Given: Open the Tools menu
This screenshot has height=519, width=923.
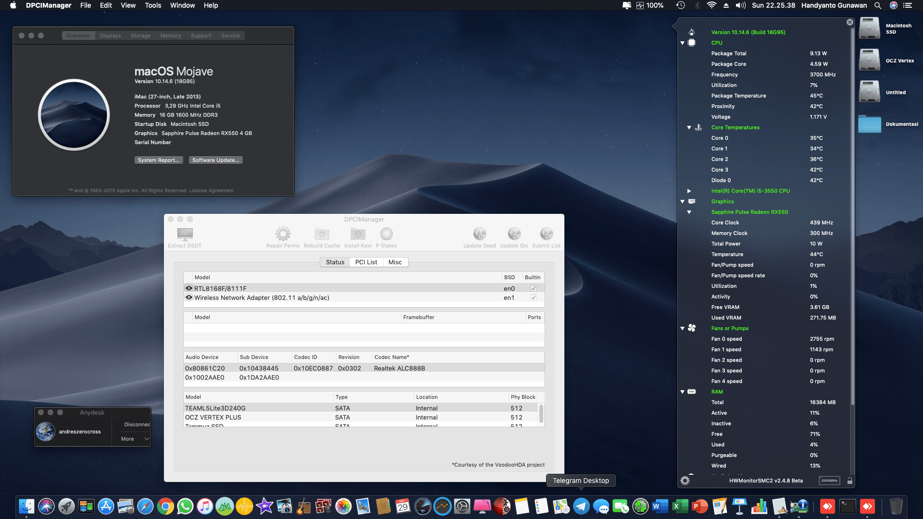Looking at the screenshot, I should (x=152, y=5).
